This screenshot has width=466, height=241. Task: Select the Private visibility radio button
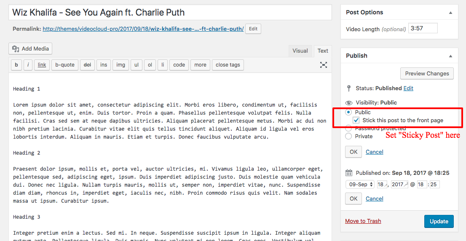[348, 136]
